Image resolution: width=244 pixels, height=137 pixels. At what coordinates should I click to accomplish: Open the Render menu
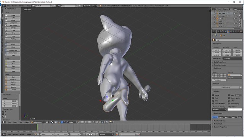point(14,6)
